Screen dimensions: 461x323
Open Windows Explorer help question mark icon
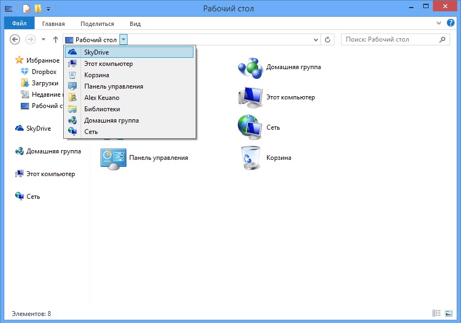coord(450,24)
